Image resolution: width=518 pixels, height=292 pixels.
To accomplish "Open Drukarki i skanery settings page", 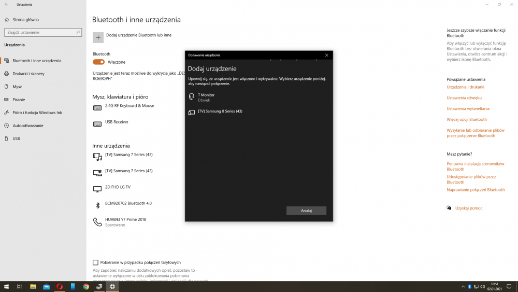I will pyautogui.click(x=28, y=74).
